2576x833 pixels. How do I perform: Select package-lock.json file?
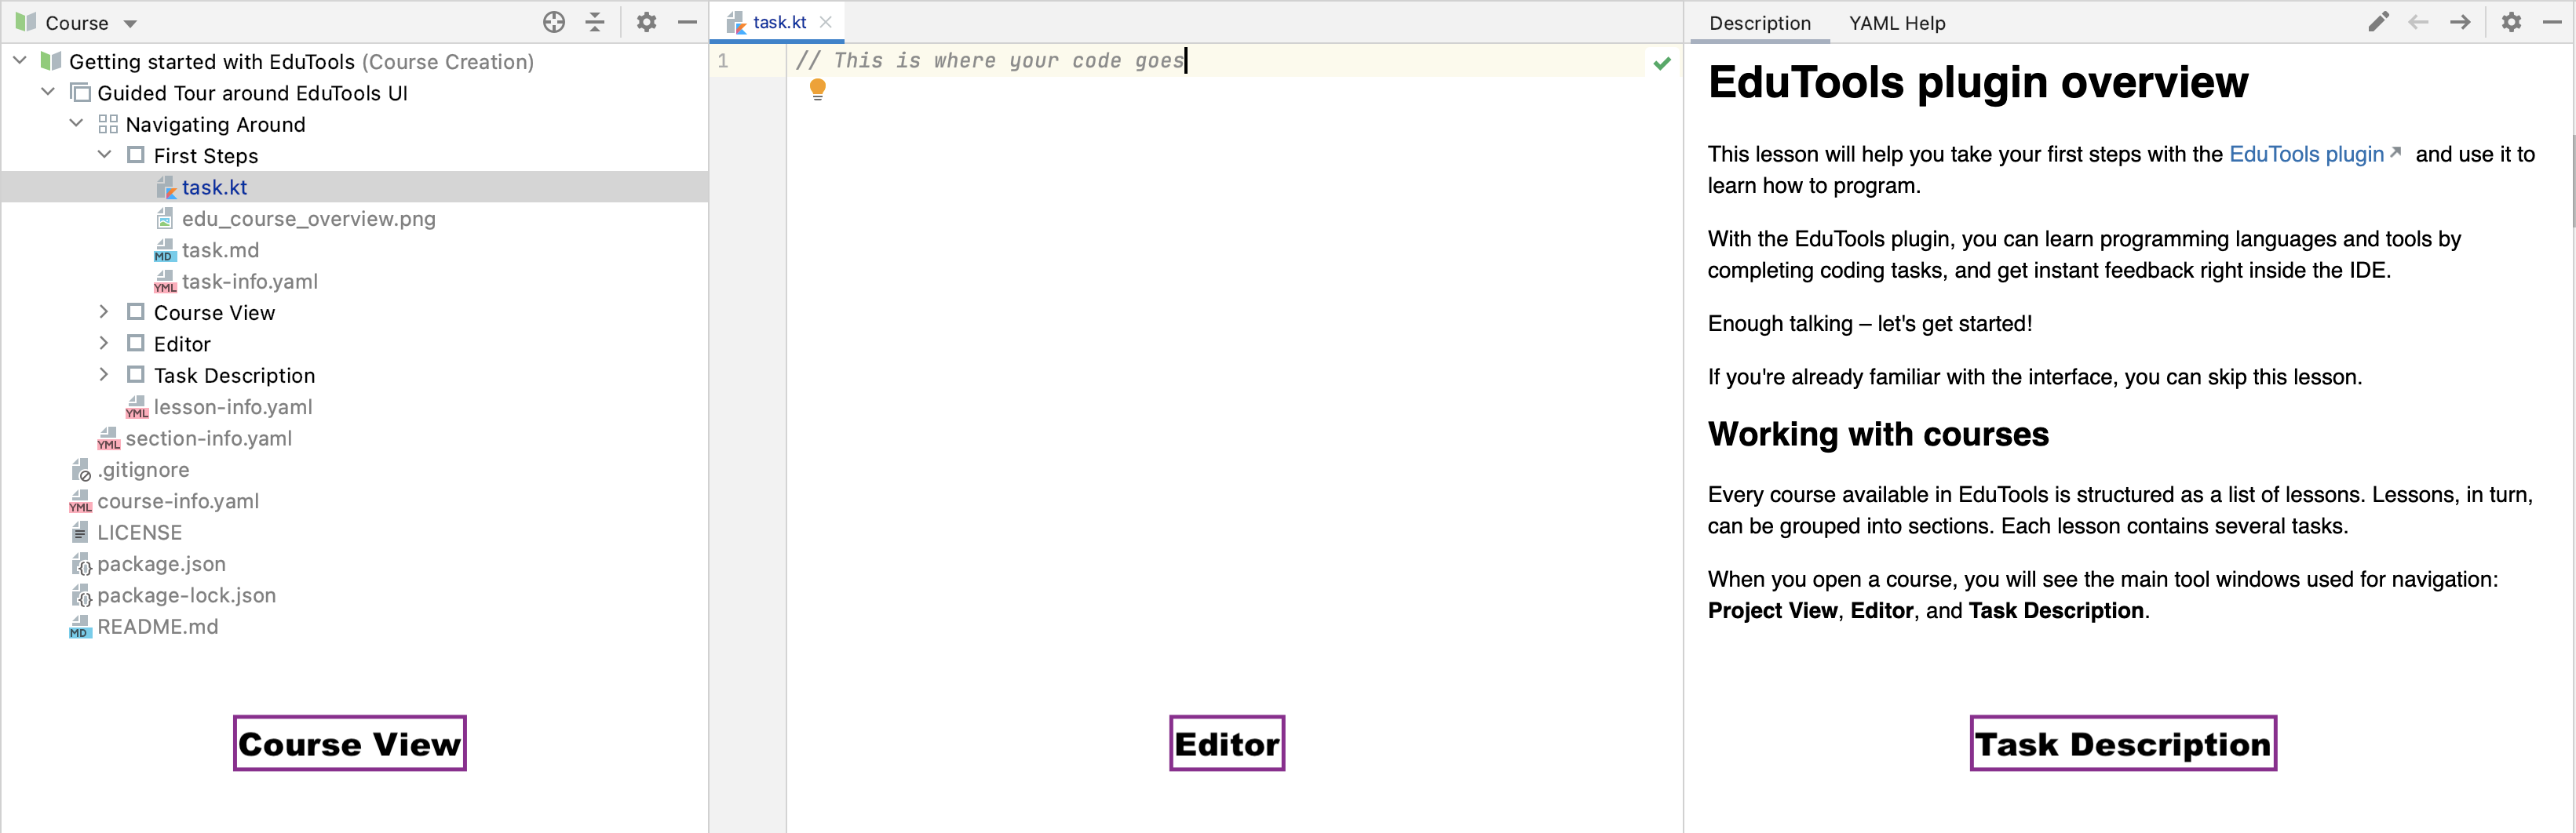(186, 595)
